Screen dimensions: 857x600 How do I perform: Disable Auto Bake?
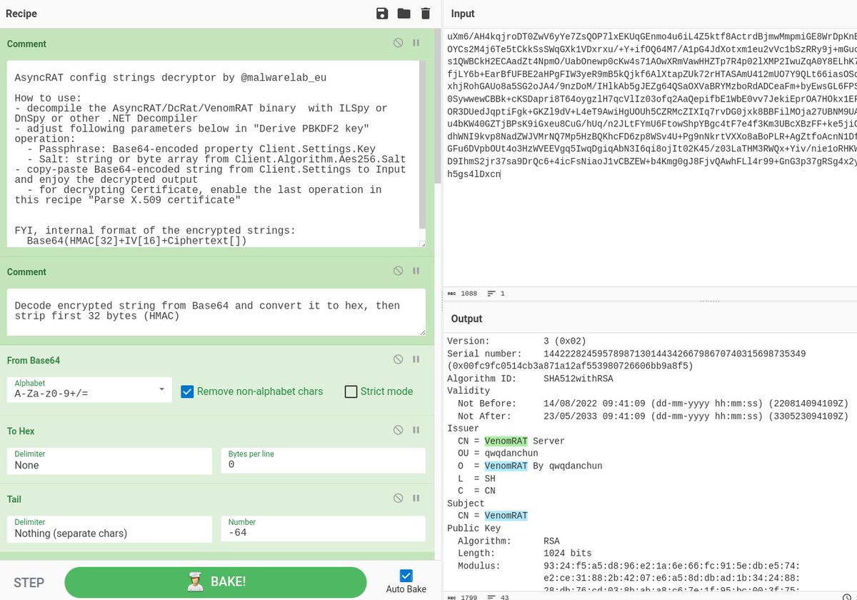point(406,576)
